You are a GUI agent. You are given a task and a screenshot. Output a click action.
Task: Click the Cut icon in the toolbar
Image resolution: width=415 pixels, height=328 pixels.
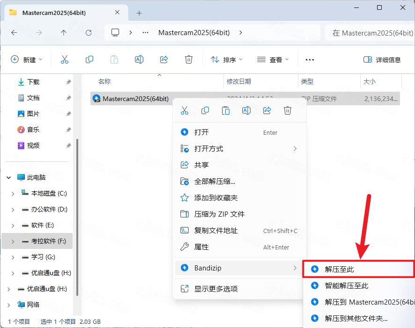(65, 59)
